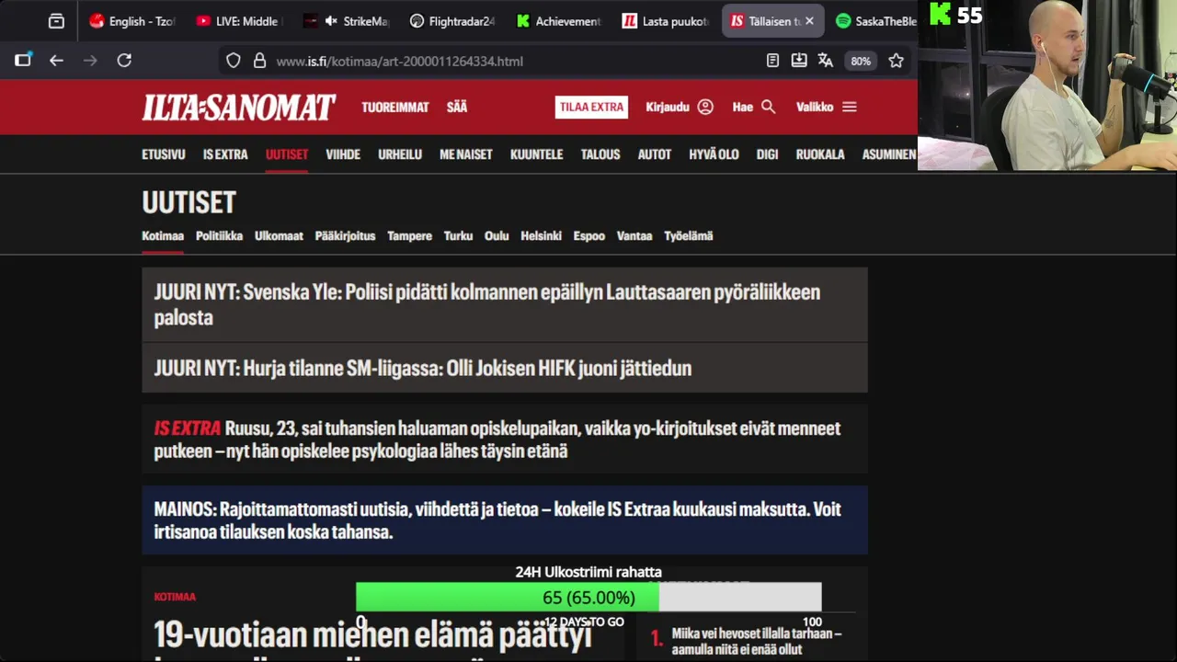
Task: Select the Politiikka subcategory
Action: (x=219, y=235)
